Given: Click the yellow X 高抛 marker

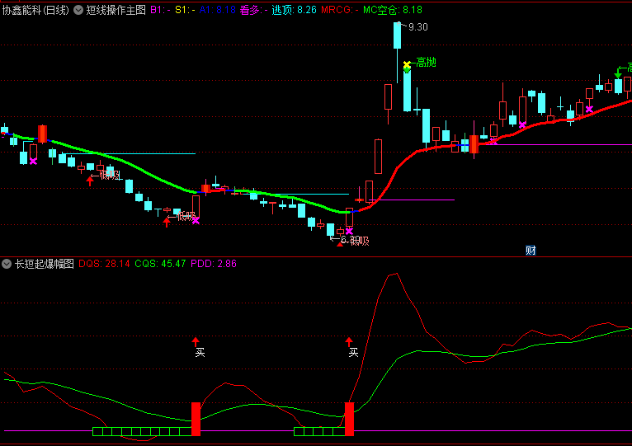Looking at the screenshot, I should click(x=407, y=64).
